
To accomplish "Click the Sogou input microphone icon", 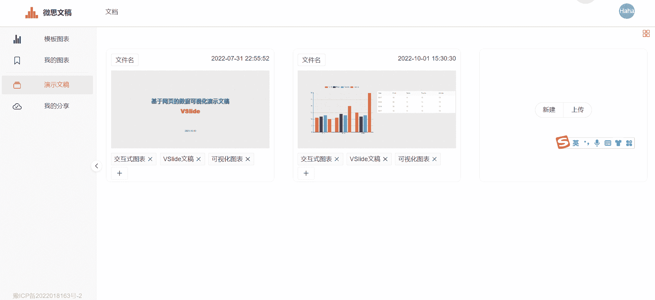I will 597,143.
